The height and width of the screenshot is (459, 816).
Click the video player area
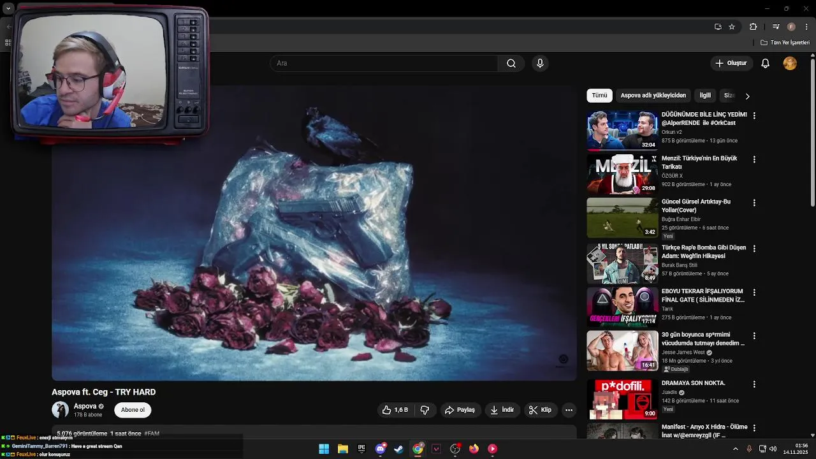314,233
